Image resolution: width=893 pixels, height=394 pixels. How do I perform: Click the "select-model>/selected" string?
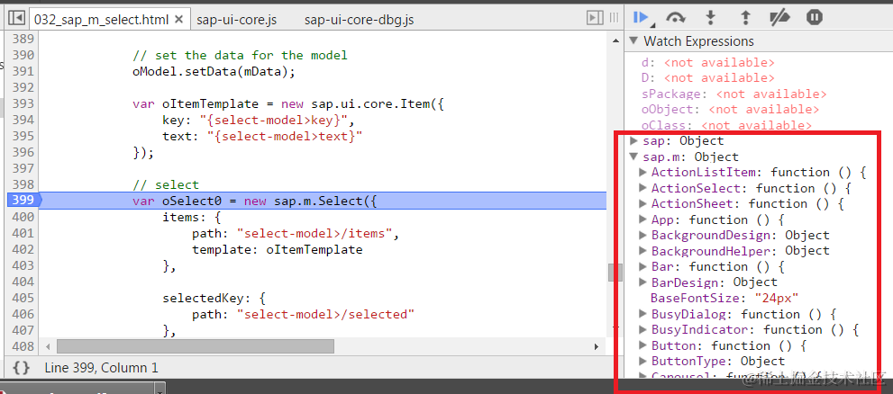coord(326,314)
